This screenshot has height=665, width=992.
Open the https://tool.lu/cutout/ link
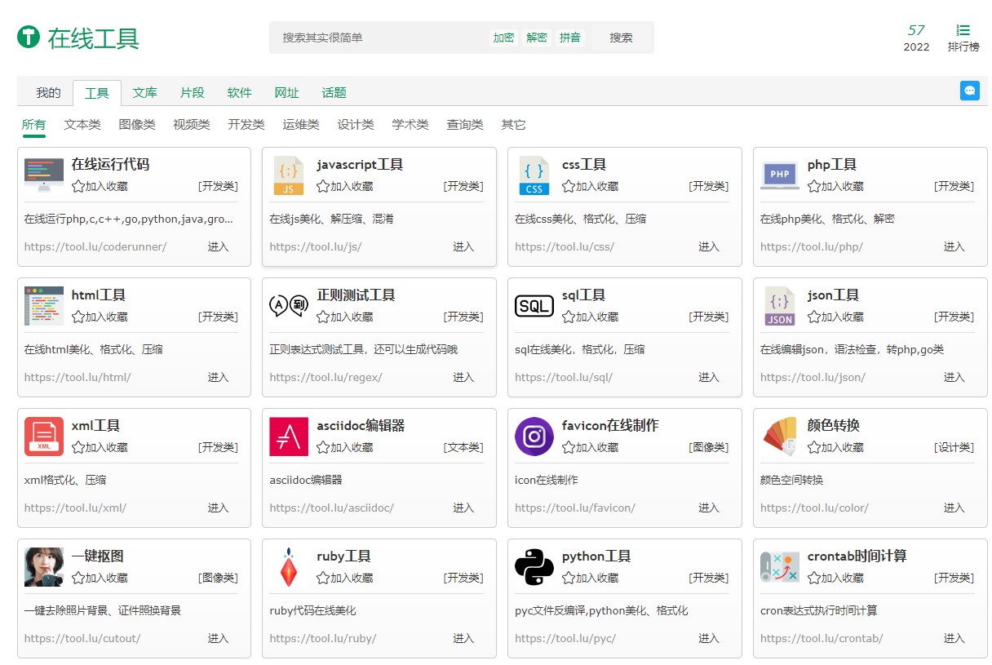click(82, 638)
